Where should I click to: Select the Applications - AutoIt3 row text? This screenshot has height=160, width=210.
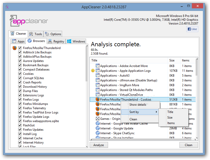click(115, 75)
